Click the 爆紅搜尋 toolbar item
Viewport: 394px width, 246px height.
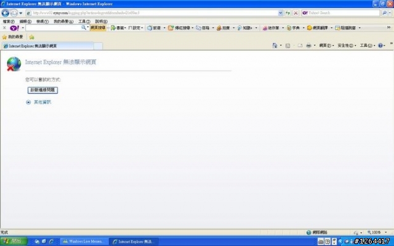(179, 28)
